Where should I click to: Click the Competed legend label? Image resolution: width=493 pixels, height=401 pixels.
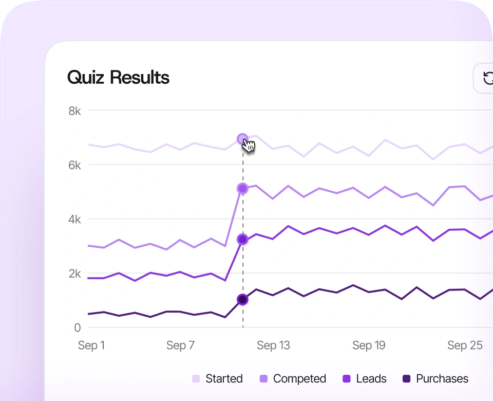299,379
